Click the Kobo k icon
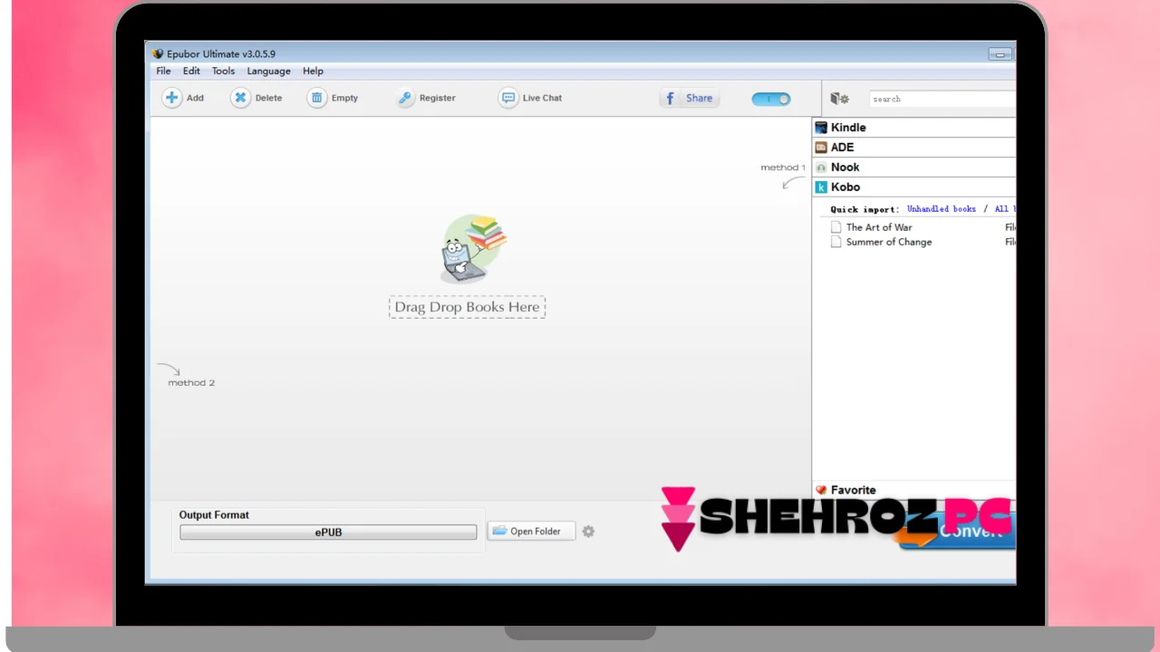Viewport: 1160px width, 652px height. [821, 187]
